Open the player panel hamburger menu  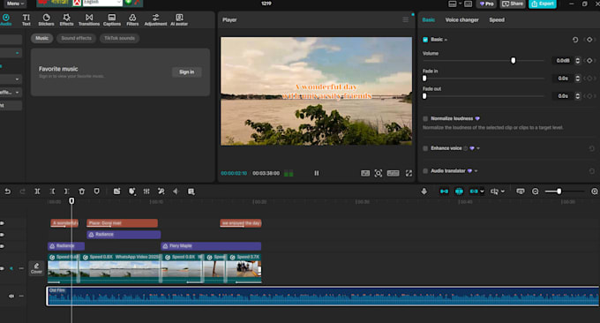pyautogui.click(x=406, y=19)
